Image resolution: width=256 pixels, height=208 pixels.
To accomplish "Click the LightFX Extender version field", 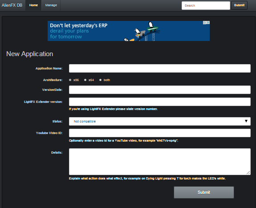I will (x=160, y=102).
